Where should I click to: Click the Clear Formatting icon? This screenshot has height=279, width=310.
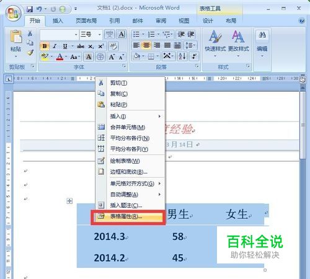(113, 46)
